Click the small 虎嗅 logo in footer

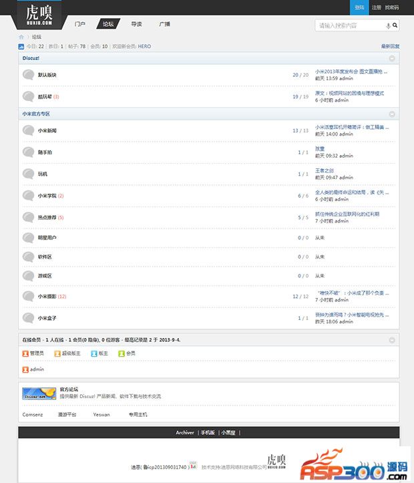click(x=276, y=461)
